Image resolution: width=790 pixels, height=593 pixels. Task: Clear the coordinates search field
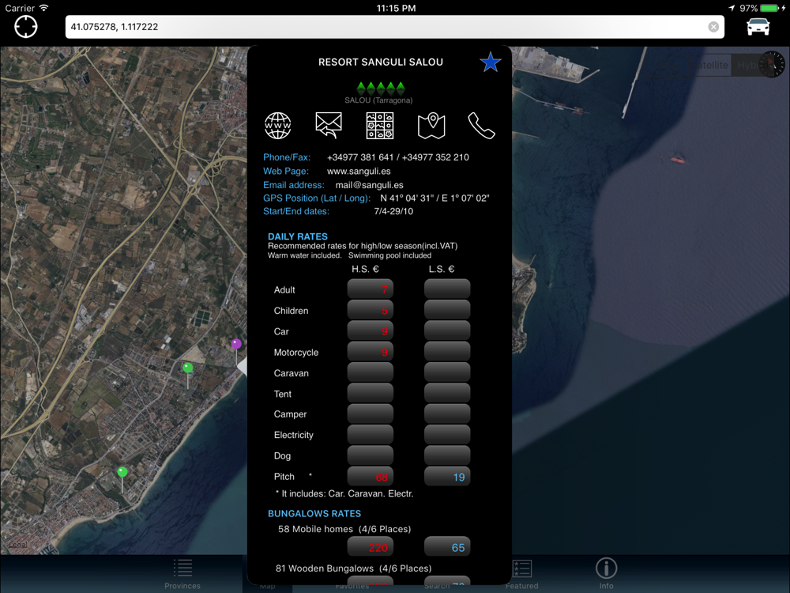(713, 27)
